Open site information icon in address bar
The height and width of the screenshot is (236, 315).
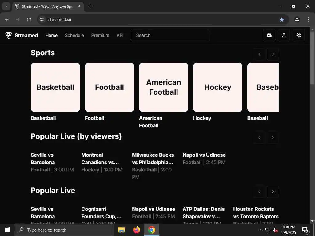click(42, 19)
